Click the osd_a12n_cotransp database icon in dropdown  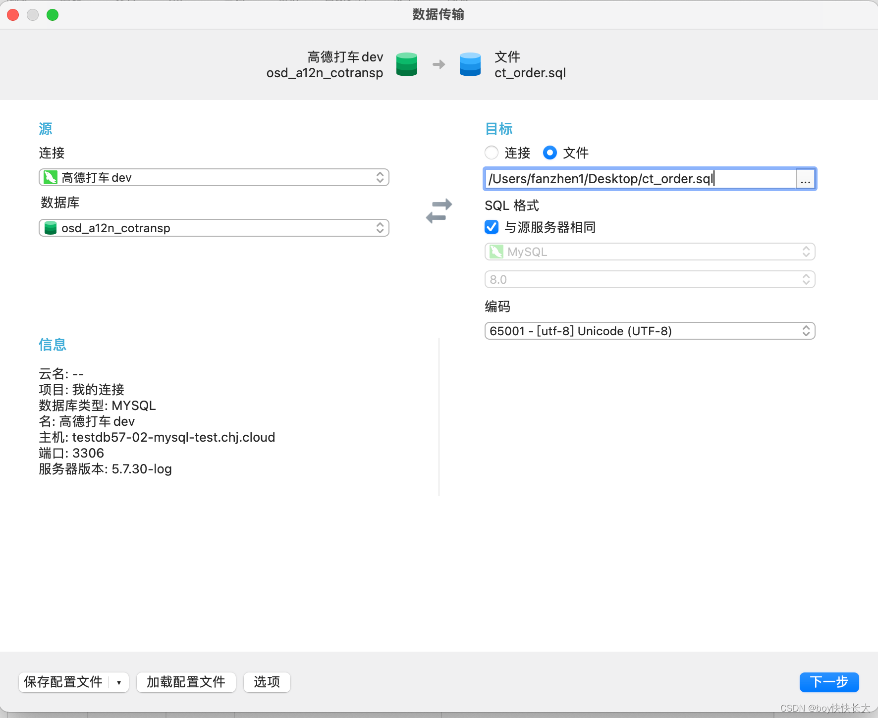pos(51,228)
